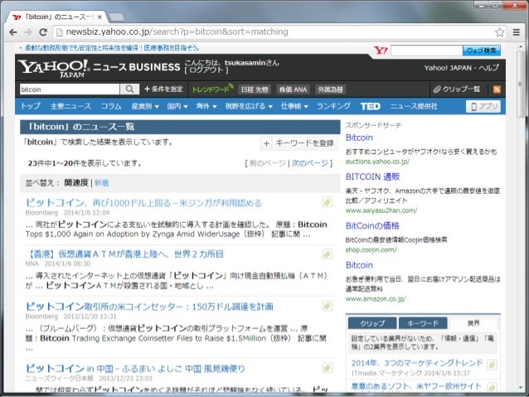529x397 pixels.
Task: Open the トップ navigation item
Action: [x=31, y=106]
